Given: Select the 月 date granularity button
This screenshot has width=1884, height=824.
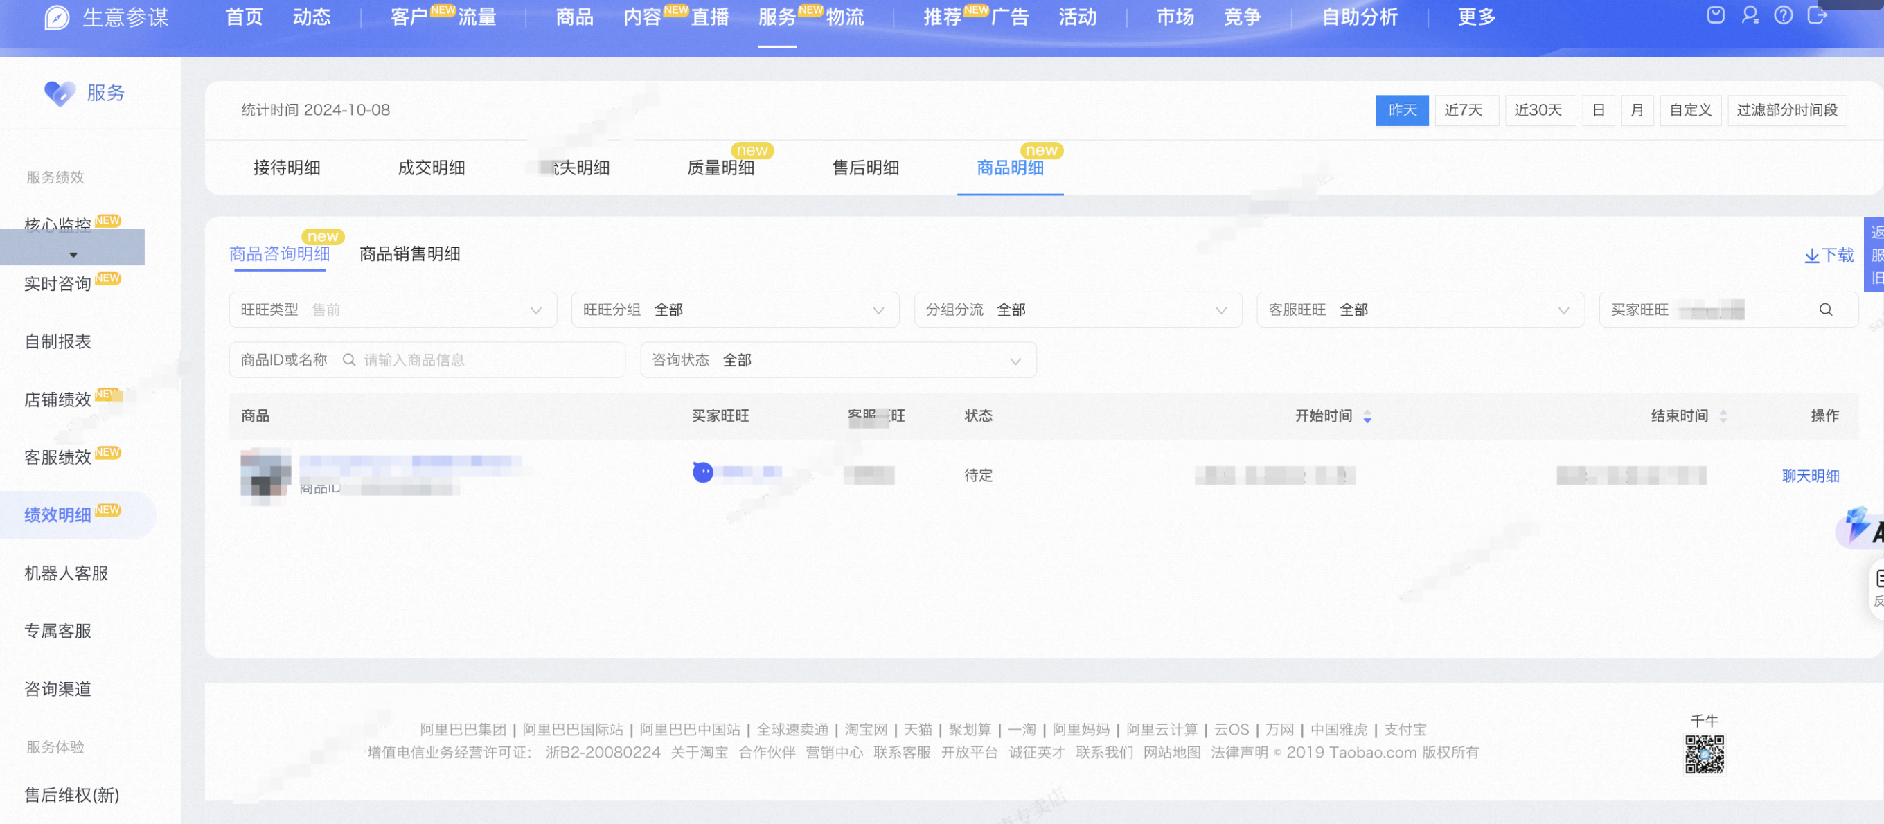Looking at the screenshot, I should 1637,110.
